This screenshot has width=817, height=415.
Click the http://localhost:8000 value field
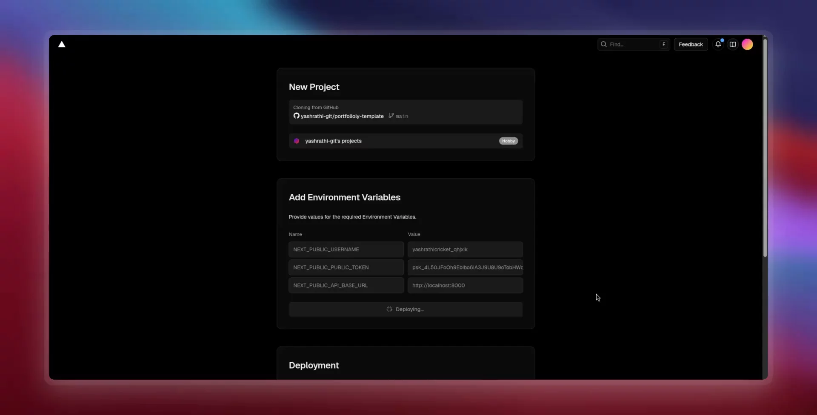[465, 285]
